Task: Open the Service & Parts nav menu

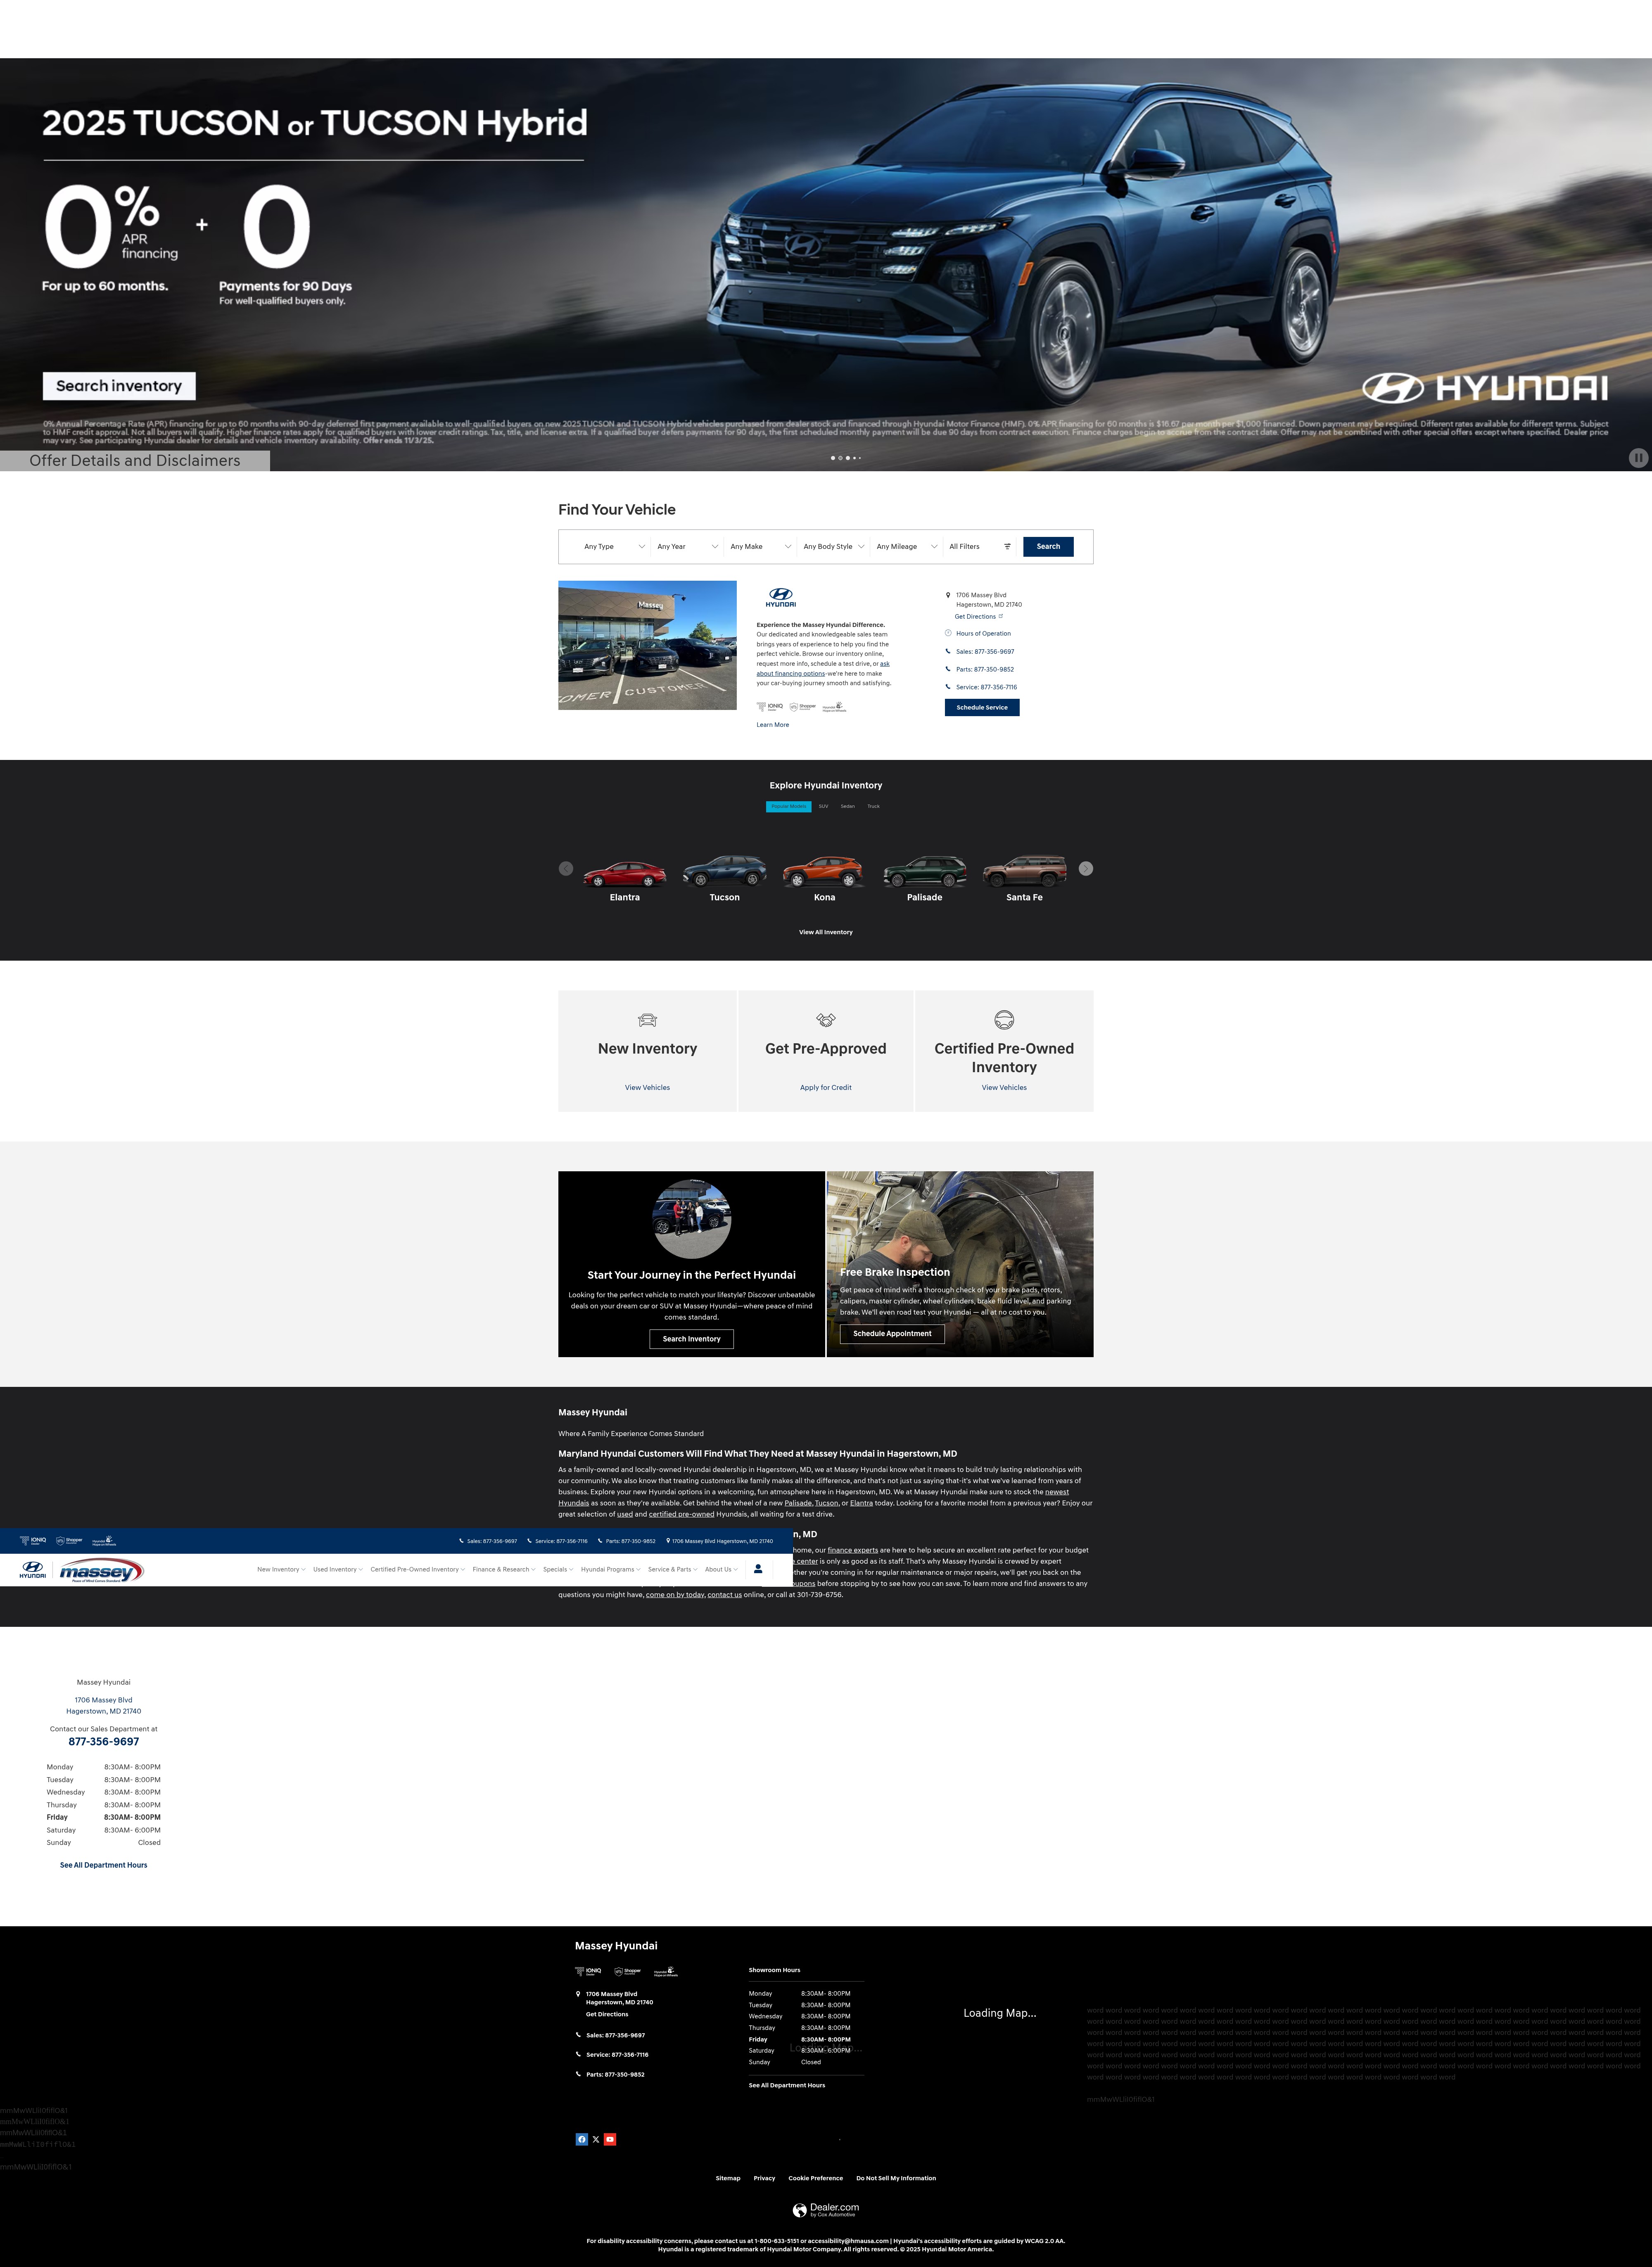Action: tap(673, 1570)
